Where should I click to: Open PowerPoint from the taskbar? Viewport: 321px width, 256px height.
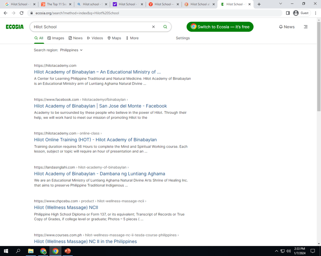click(x=67, y=251)
